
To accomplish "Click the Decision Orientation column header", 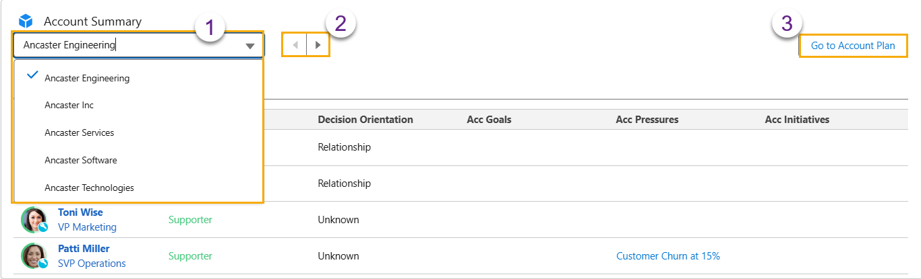I will coord(365,120).
